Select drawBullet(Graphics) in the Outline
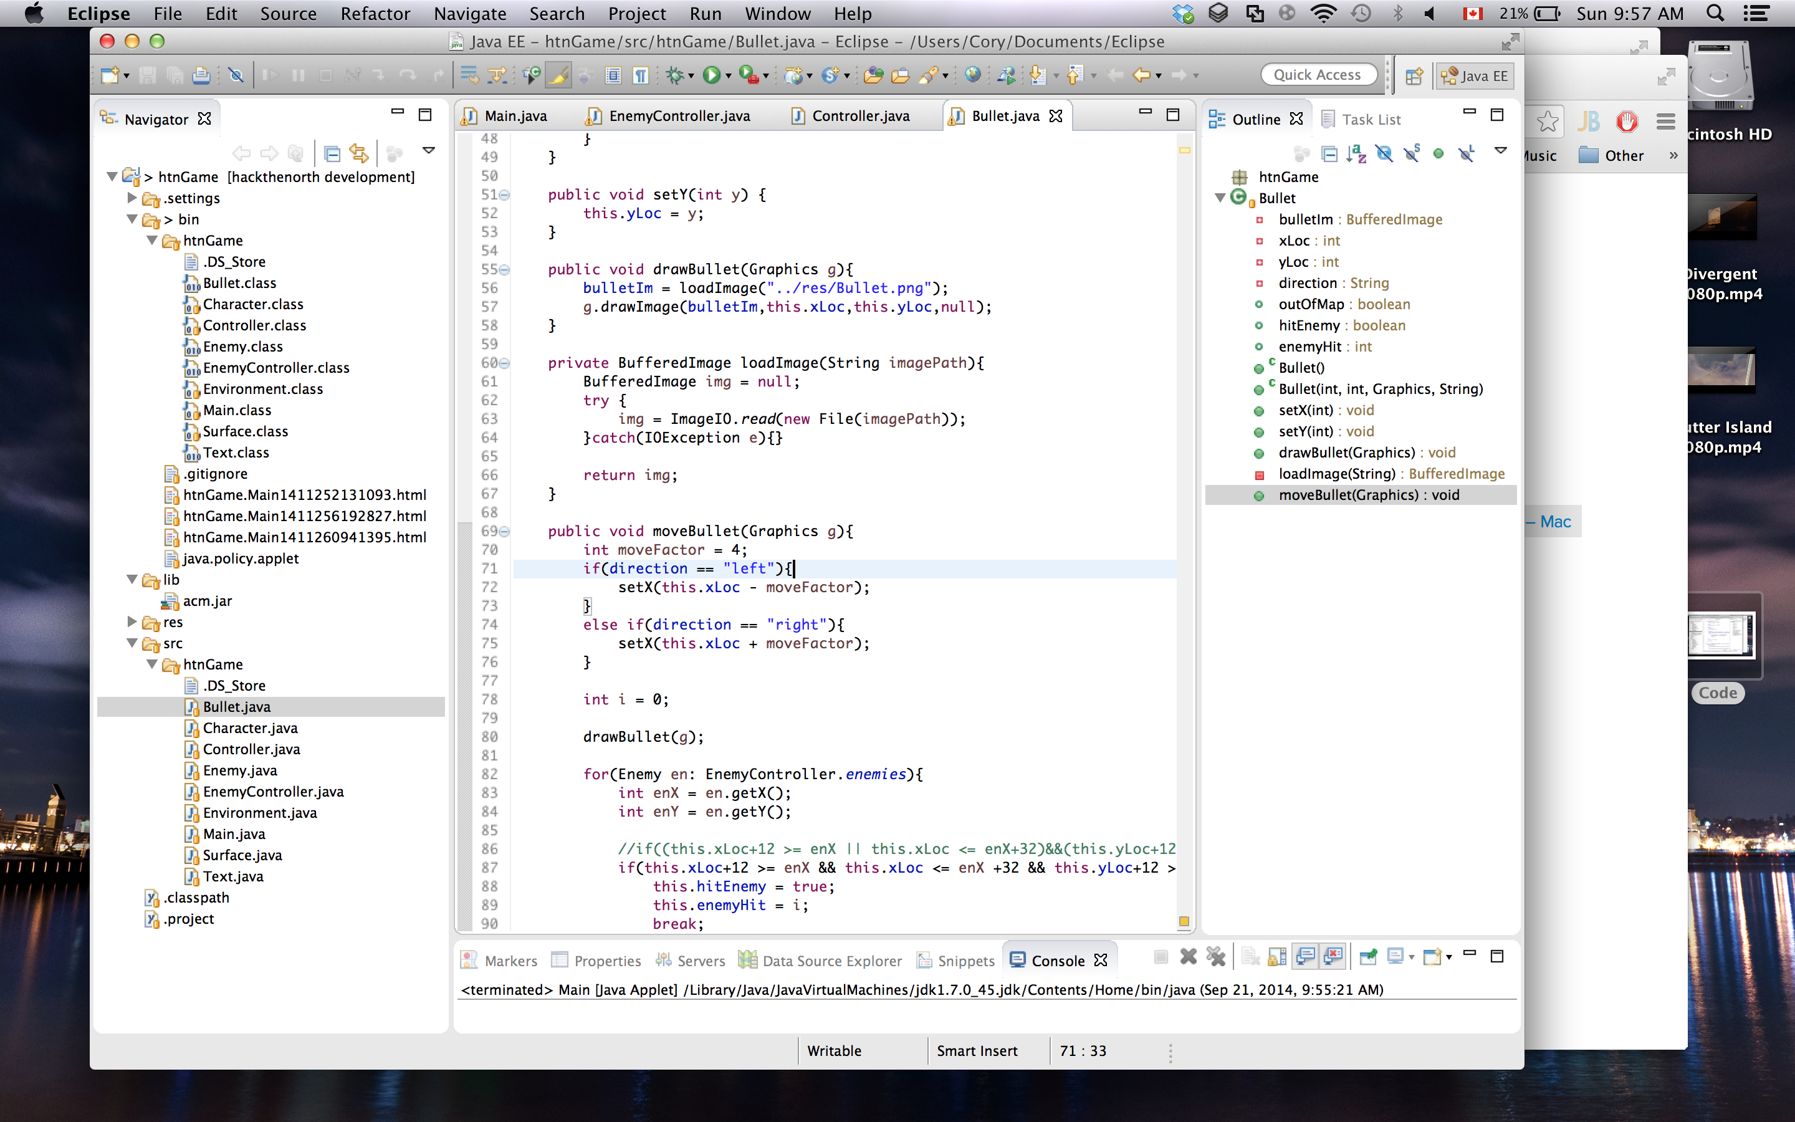Image resolution: width=1795 pixels, height=1122 pixels. tap(1346, 453)
